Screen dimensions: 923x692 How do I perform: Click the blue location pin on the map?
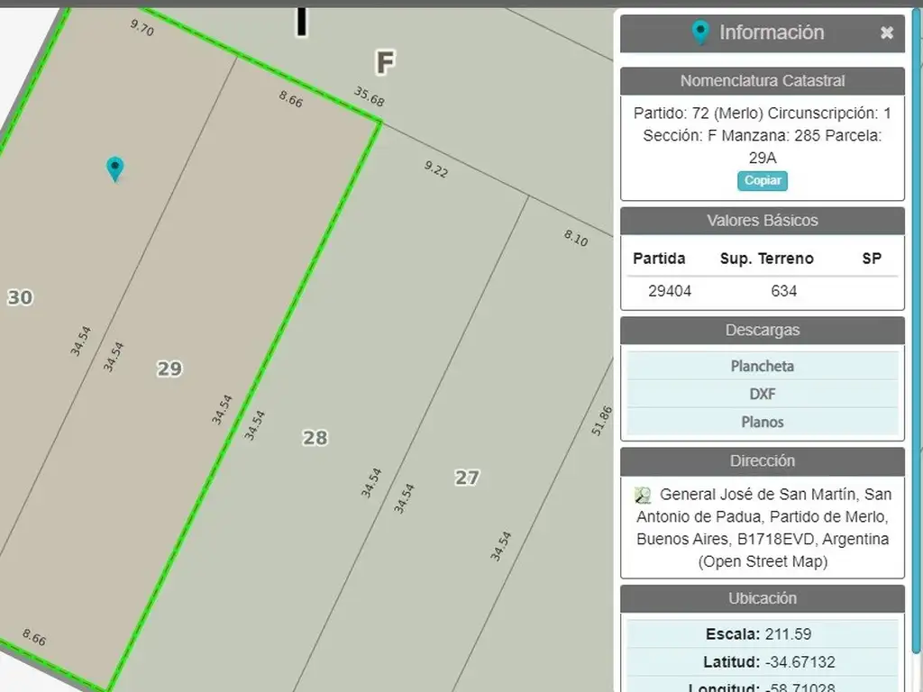[x=114, y=168]
